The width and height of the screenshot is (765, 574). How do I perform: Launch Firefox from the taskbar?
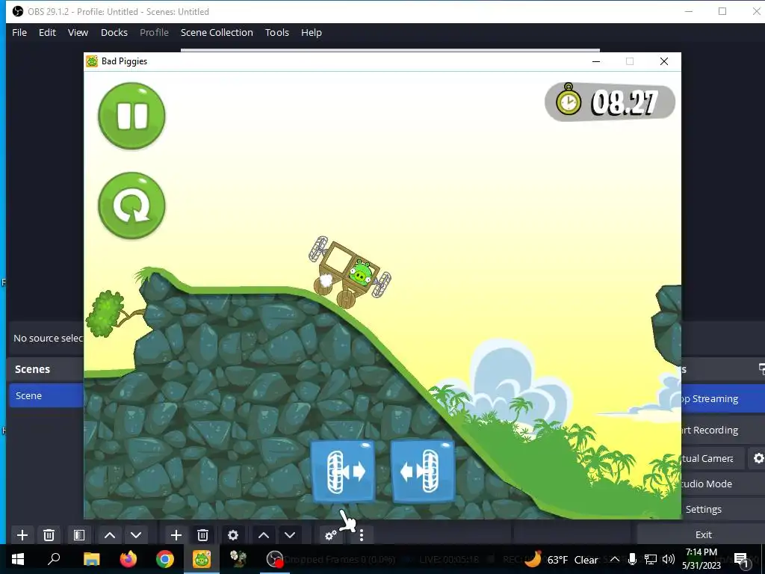[x=128, y=559]
